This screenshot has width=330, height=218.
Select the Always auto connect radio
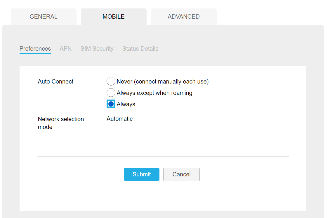[x=111, y=104]
